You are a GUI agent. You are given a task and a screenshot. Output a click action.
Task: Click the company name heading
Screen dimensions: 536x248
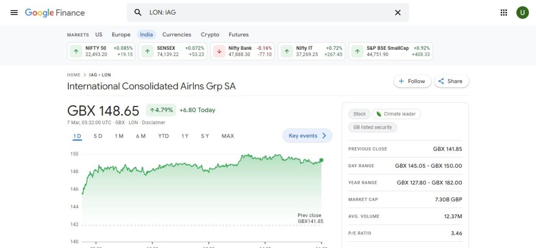coord(151,86)
